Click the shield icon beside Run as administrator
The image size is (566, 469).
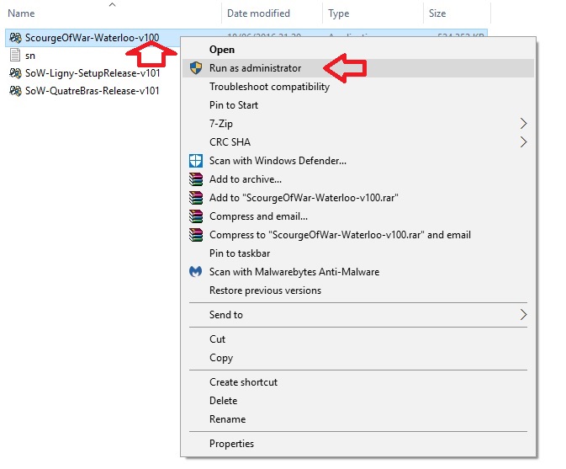point(196,68)
